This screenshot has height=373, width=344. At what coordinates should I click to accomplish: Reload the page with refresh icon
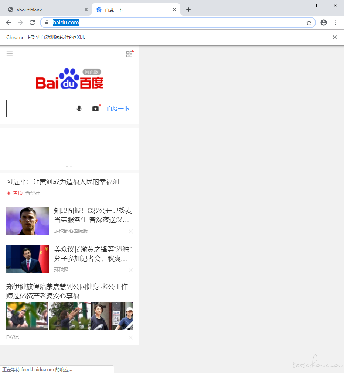(32, 23)
